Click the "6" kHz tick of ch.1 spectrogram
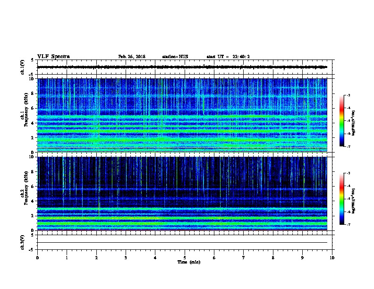374x289 pixels. point(33,108)
